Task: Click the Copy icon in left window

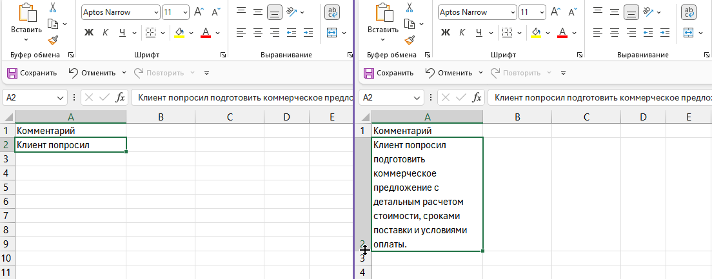Action: (53, 24)
